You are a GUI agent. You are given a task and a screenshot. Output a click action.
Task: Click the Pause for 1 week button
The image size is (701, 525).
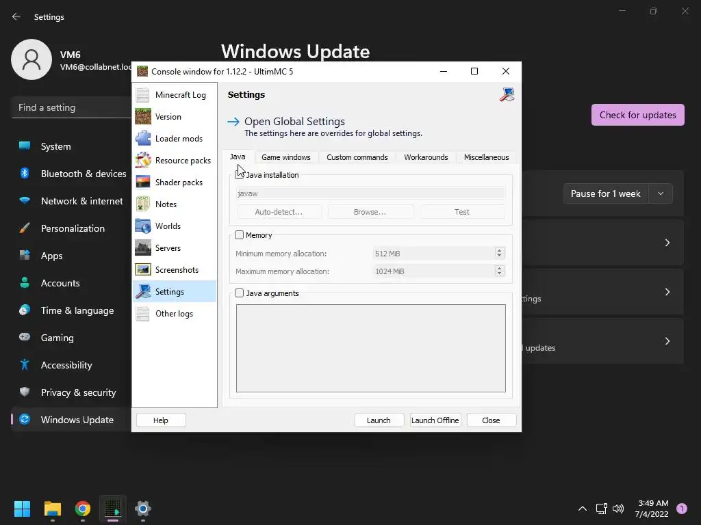(606, 193)
